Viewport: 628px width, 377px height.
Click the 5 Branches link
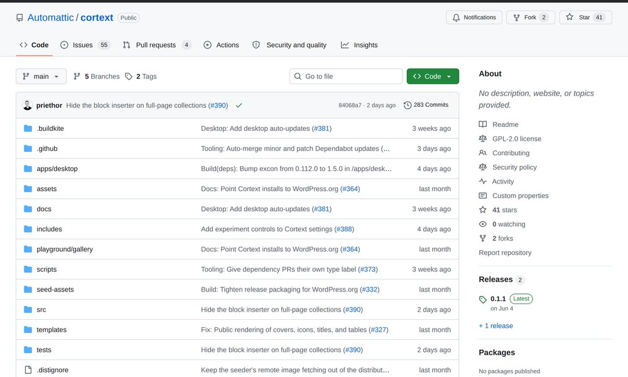tap(97, 77)
